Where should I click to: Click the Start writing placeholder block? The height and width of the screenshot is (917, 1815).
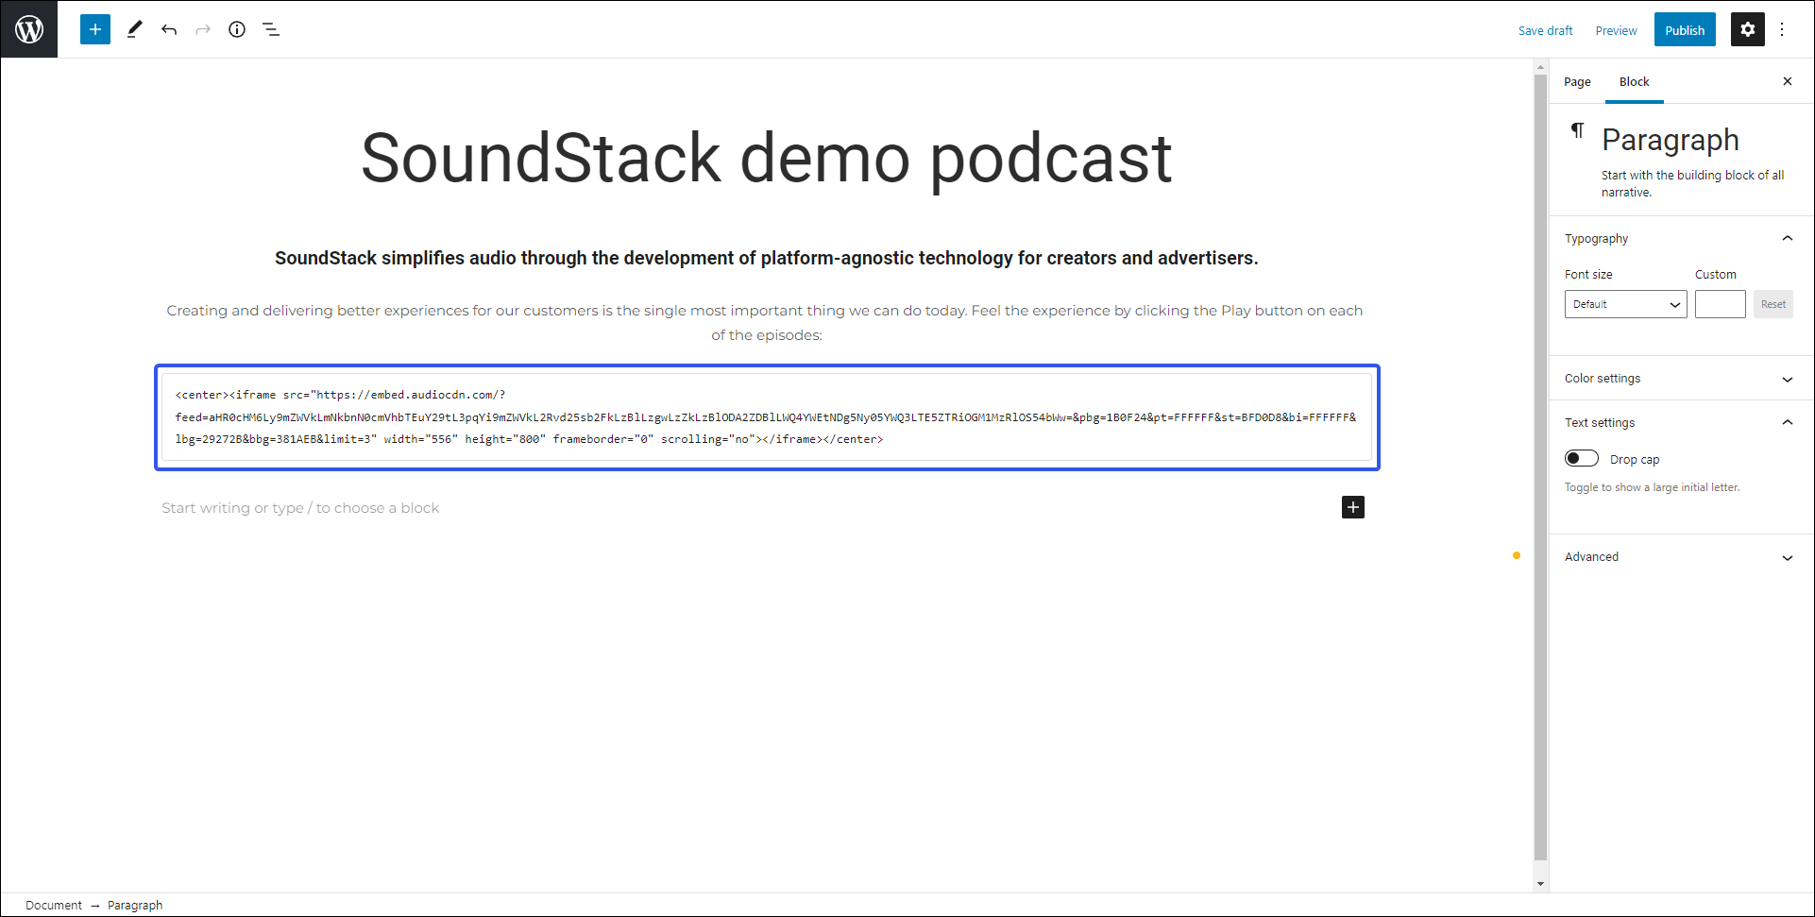coord(300,508)
